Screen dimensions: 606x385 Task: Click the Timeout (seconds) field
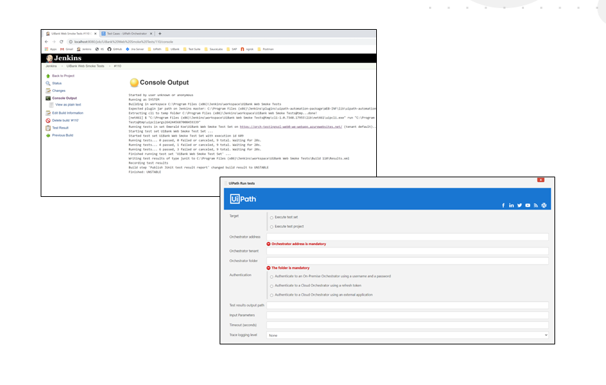coord(408,325)
